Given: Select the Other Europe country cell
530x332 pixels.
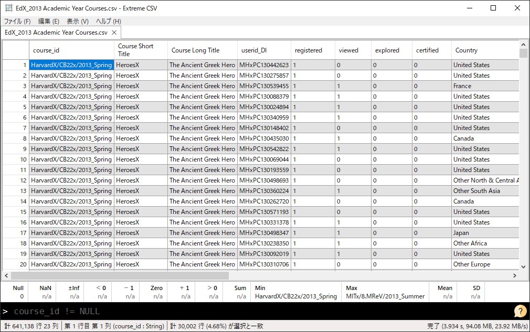Looking at the screenshot, I should (485, 264).
